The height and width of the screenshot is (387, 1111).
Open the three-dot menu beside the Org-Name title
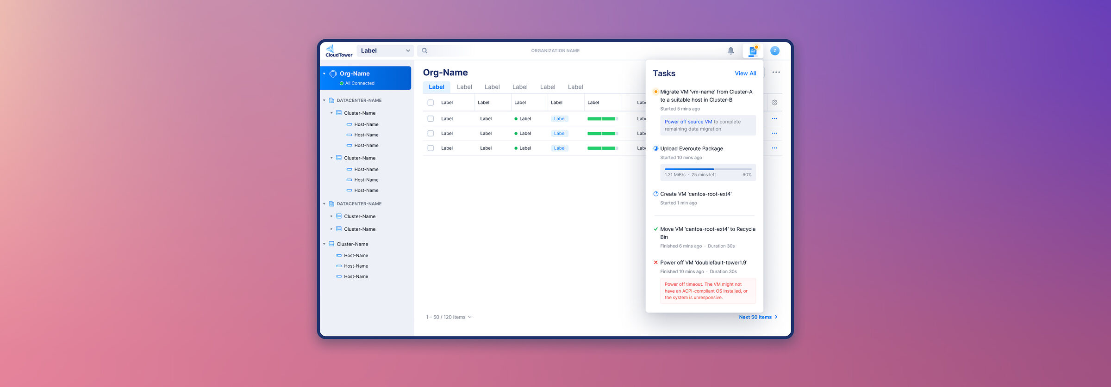coord(776,73)
